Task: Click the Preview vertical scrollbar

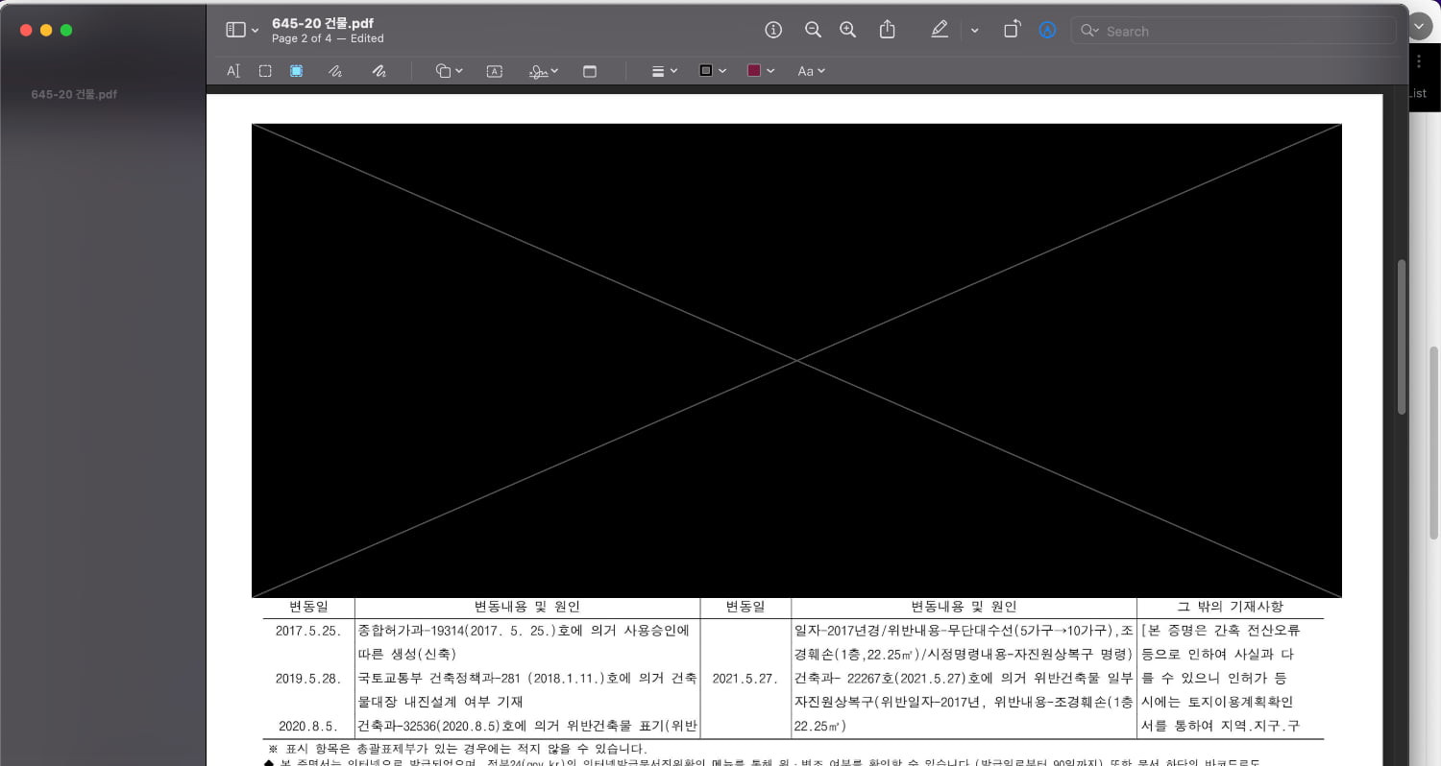Action: (x=1402, y=336)
